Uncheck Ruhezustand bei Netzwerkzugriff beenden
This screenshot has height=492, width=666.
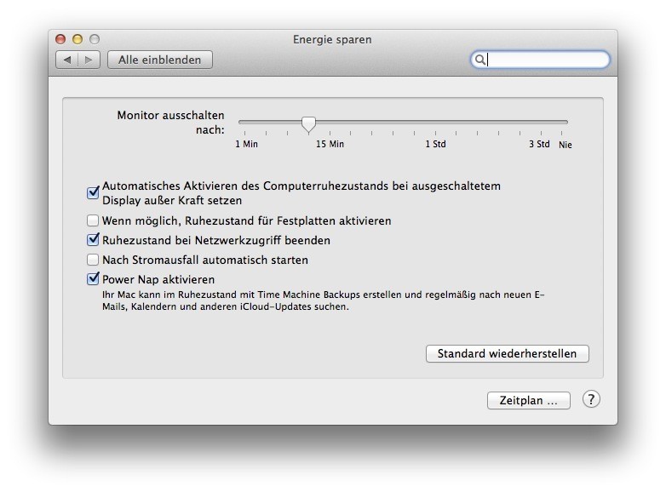pos(93,240)
